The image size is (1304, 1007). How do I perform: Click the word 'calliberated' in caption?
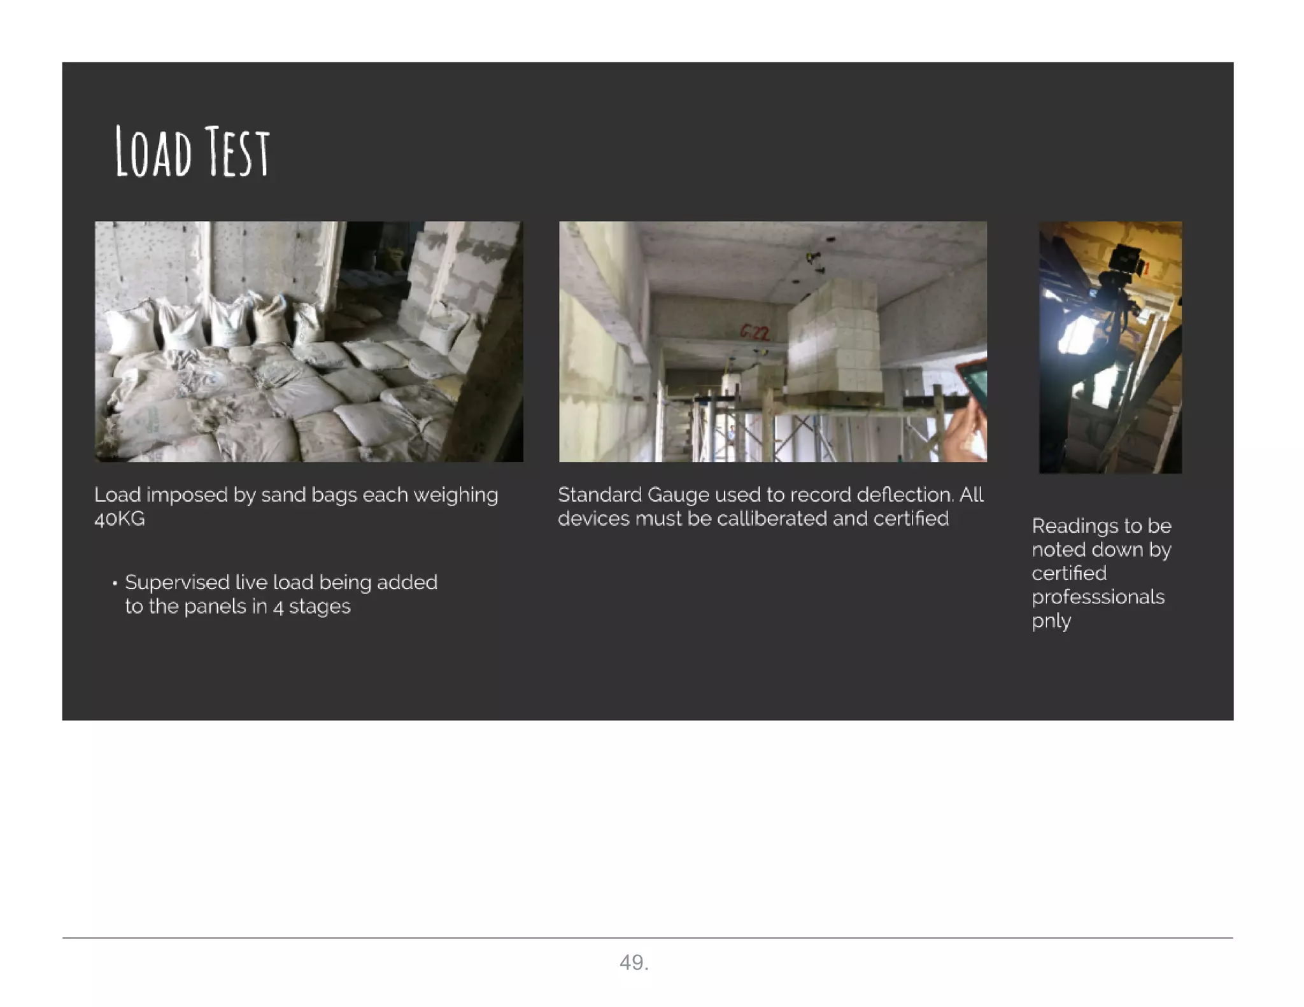coord(772,518)
